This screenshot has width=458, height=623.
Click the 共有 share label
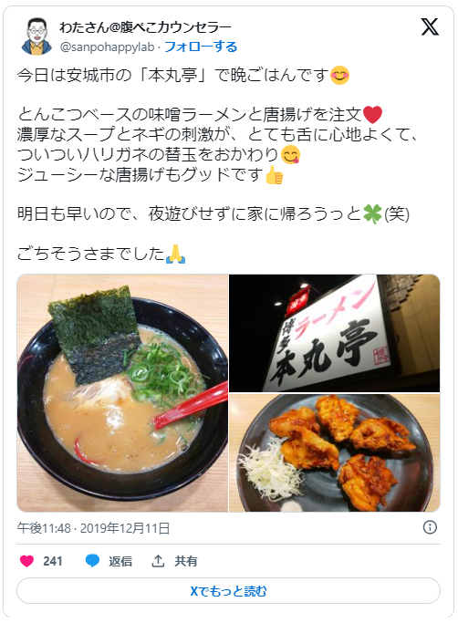click(x=186, y=561)
